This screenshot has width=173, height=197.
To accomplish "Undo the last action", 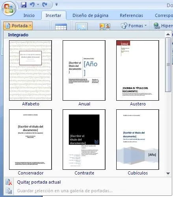I will click(x=32, y=5).
